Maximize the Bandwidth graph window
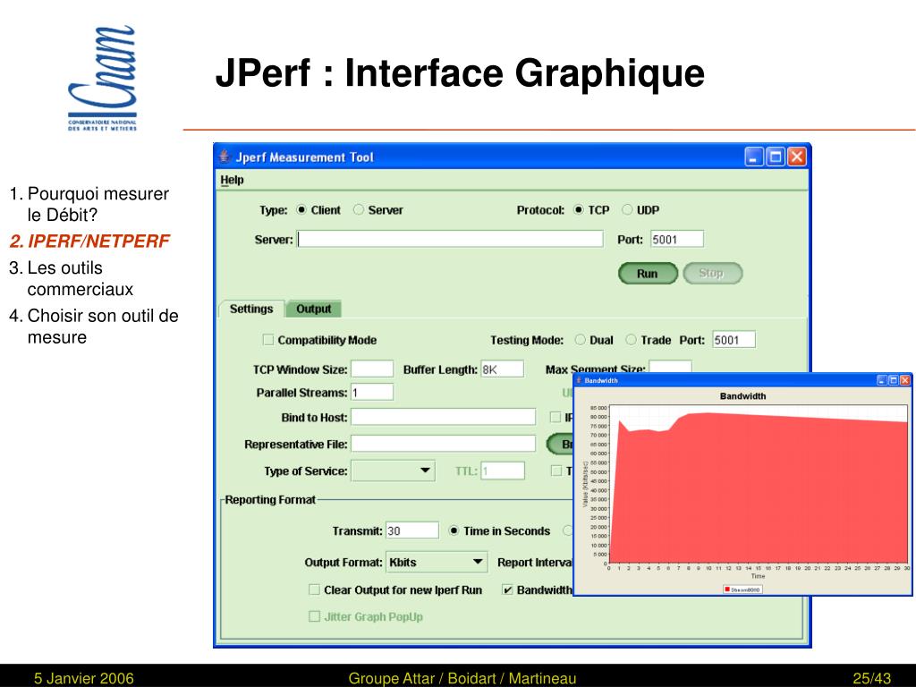 894,380
